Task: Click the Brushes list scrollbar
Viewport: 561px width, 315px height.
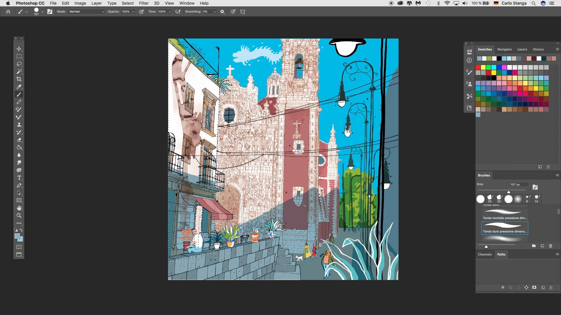Action: point(558,211)
